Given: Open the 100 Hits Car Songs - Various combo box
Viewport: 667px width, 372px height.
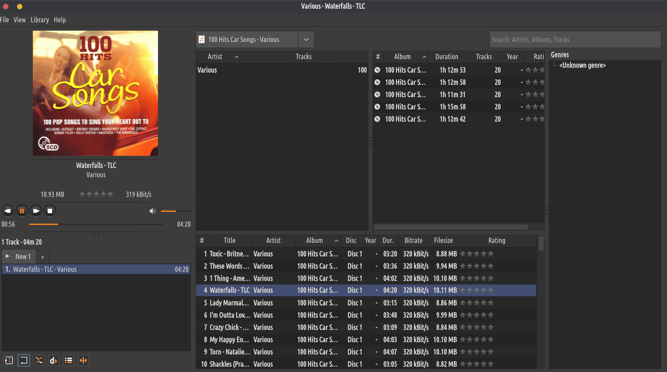Looking at the screenshot, I should click(255, 39).
